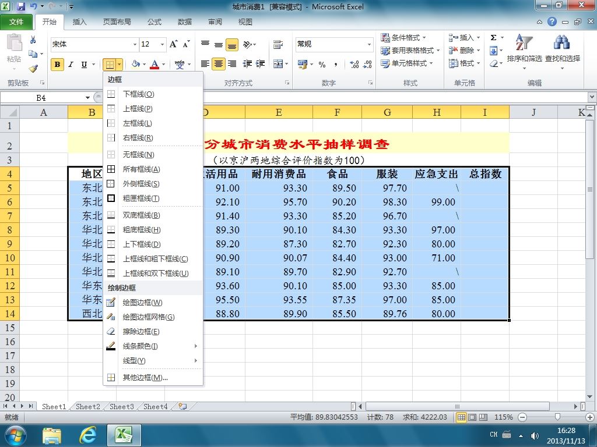This screenshot has width=597, height=447.
Task: Click the zoom in plus button
Action: [x=590, y=417]
